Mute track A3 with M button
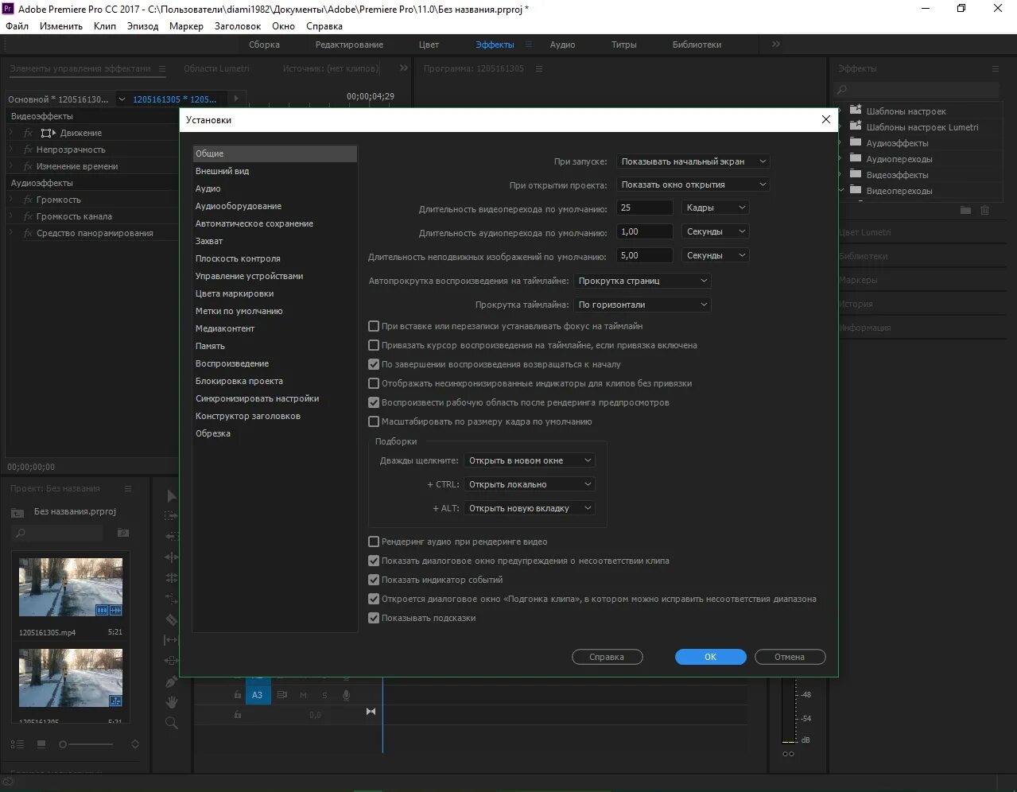The height and width of the screenshot is (792, 1017). click(303, 695)
